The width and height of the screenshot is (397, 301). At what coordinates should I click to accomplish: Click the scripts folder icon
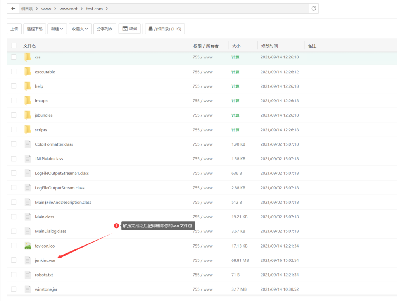(x=28, y=130)
